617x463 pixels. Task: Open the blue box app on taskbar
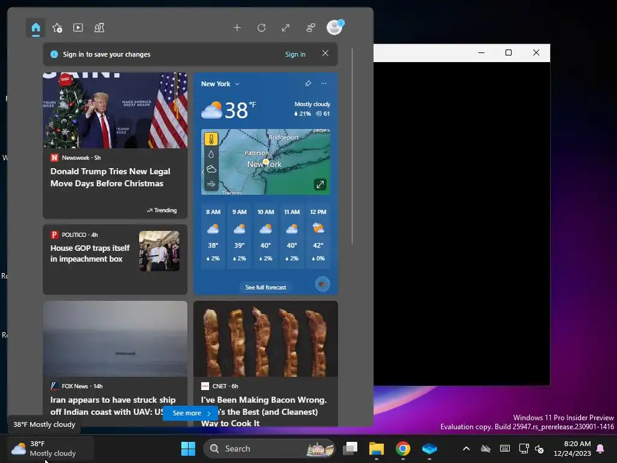pos(429,449)
